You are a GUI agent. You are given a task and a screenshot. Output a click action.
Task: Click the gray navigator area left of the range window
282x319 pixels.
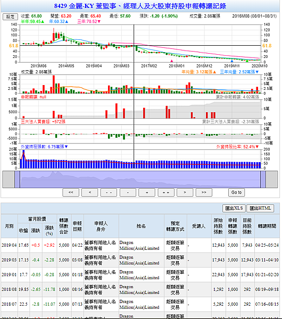9,180
